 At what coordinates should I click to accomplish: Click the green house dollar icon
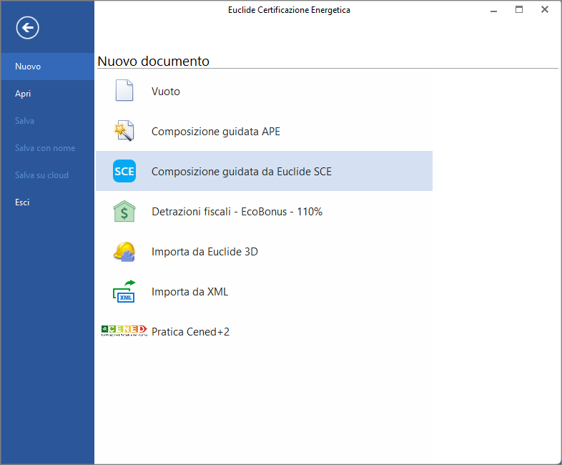[124, 212]
